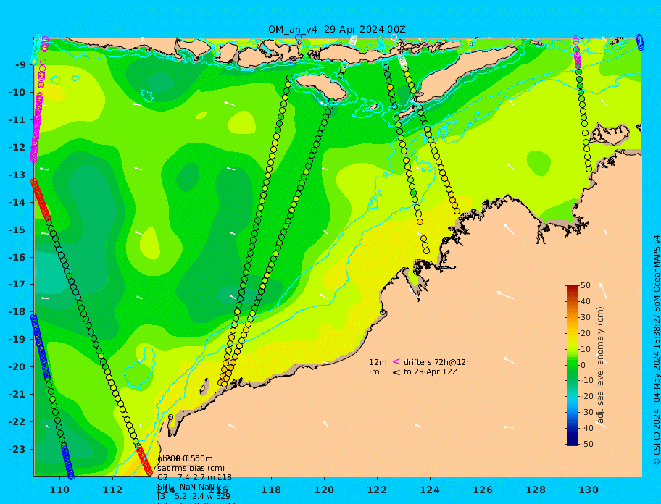
Task: Click latitude axis label -10
Action: [17, 92]
